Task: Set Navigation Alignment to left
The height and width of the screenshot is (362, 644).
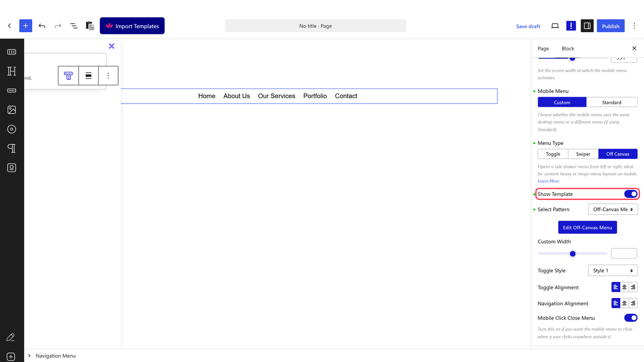Action: click(616, 304)
